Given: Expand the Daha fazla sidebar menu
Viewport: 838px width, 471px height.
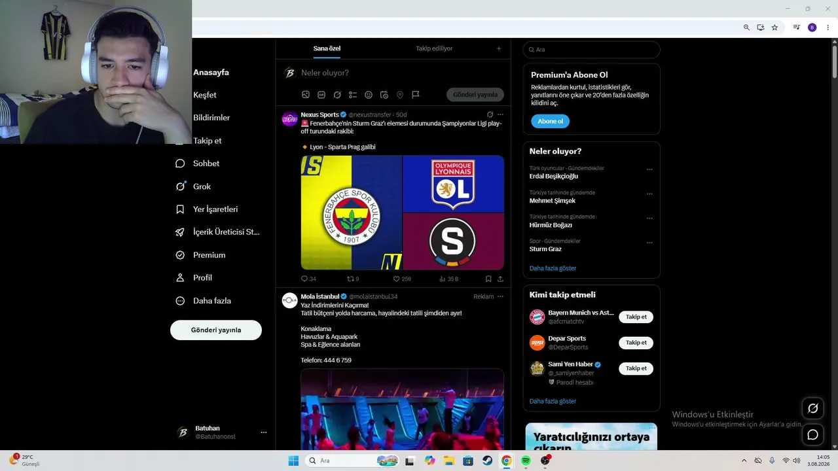Looking at the screenshot, I should point(204,301).
